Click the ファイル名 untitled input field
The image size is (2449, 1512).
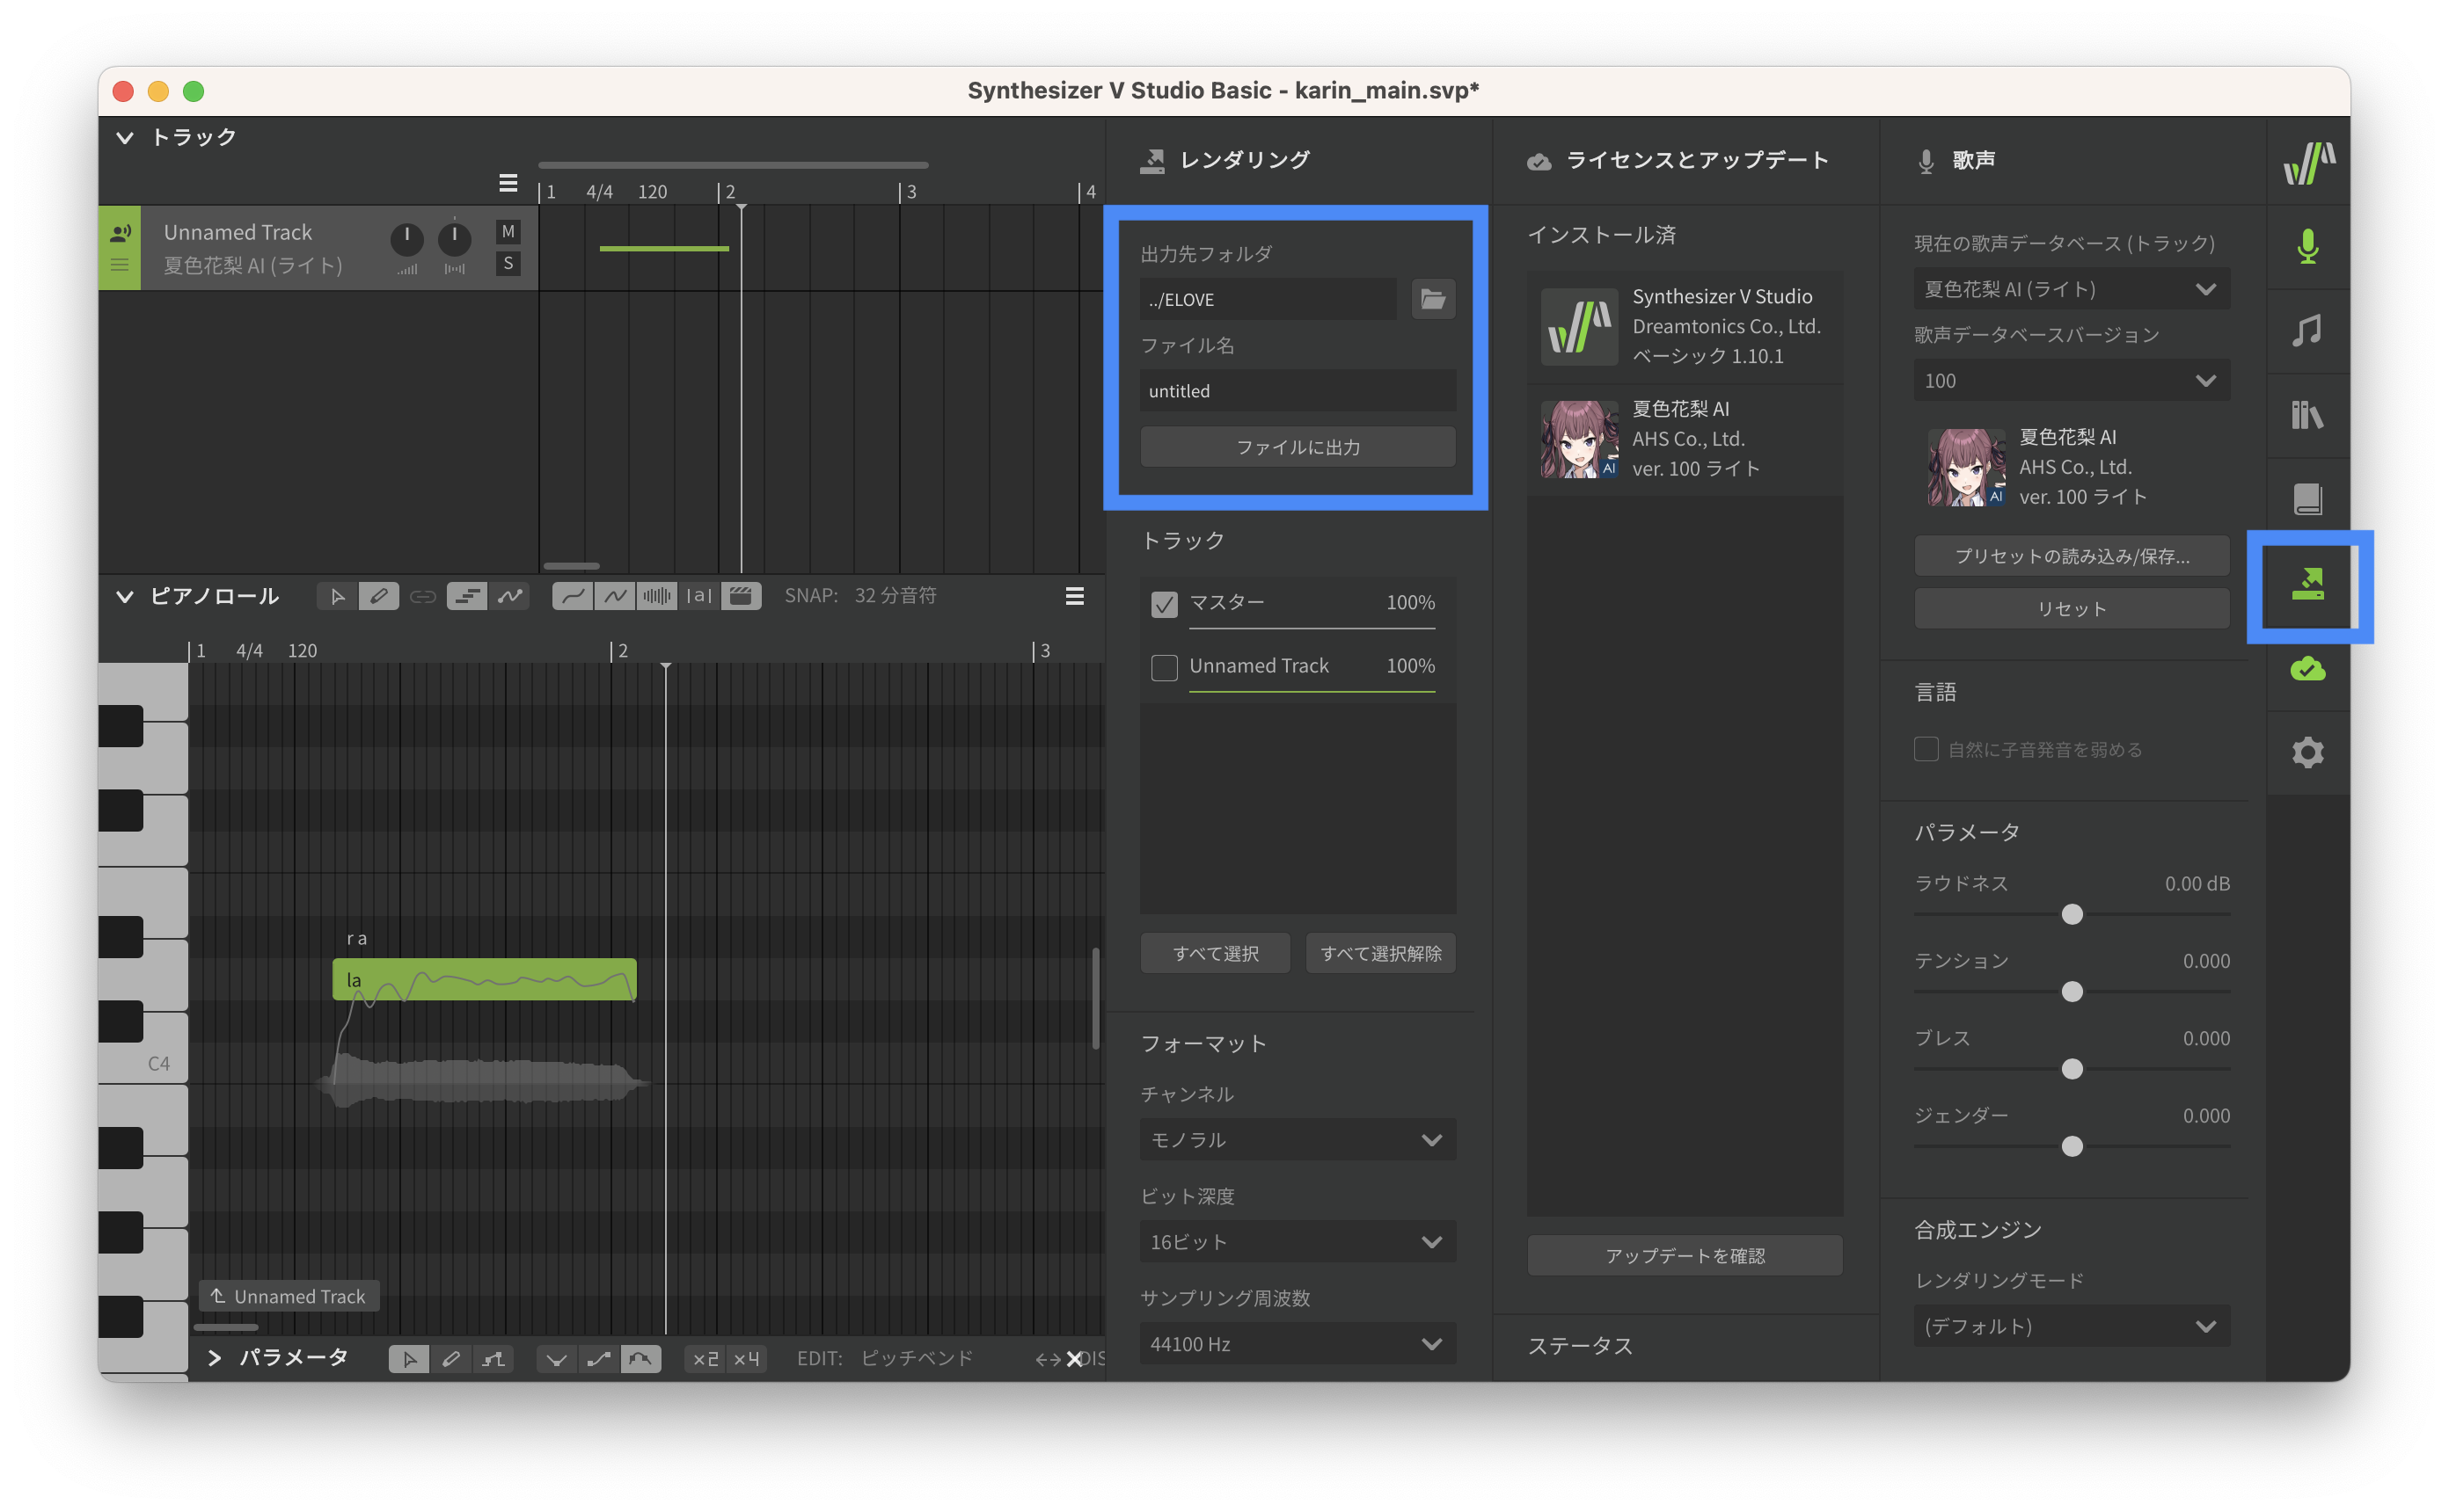point(1298,391)
